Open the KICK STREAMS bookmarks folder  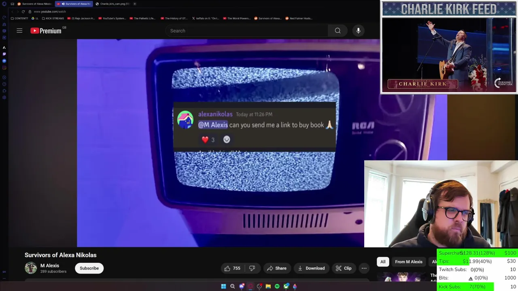53,18
